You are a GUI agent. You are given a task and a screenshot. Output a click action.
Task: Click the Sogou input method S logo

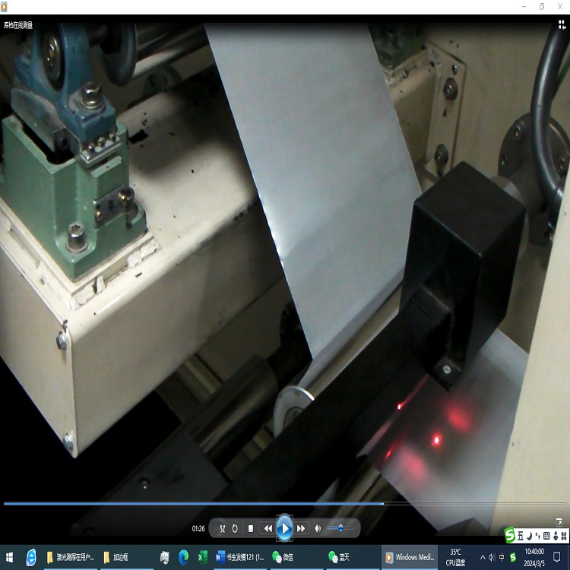click(x=510, y=537)
